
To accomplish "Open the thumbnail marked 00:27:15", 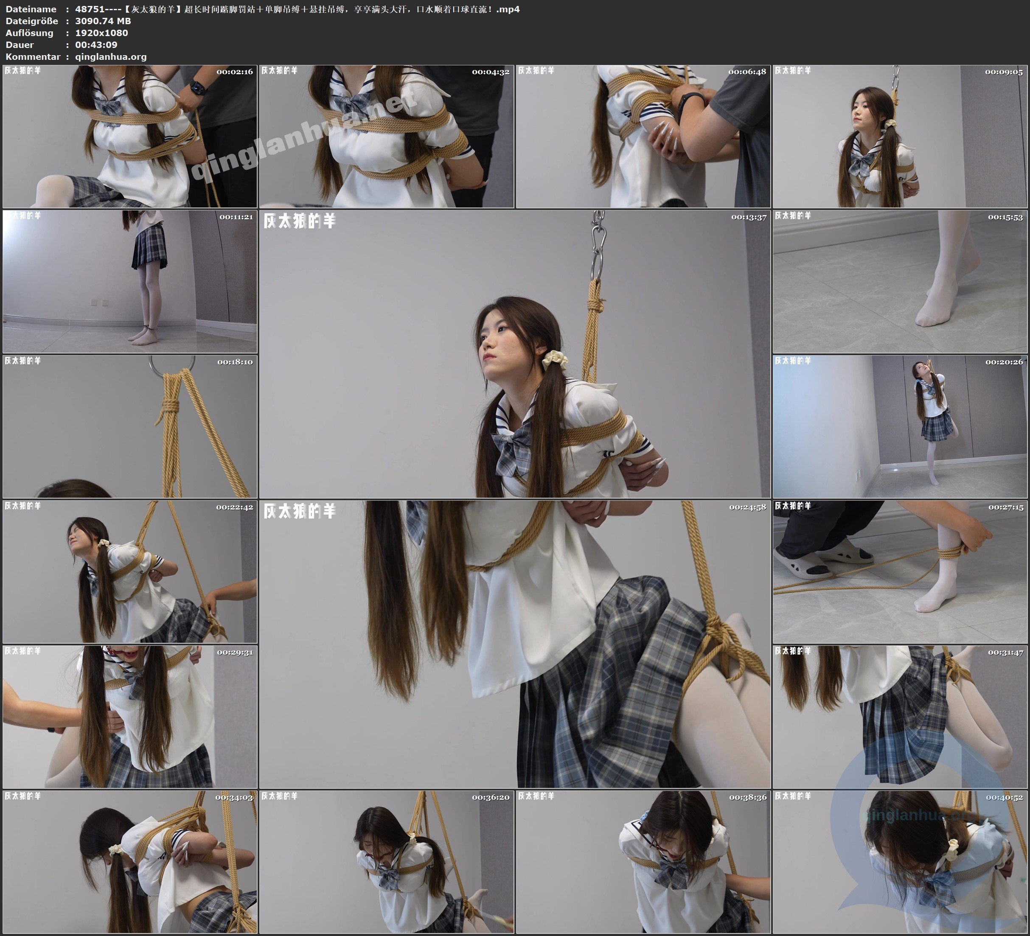I will pyautogui.click(x=900, y=572).
